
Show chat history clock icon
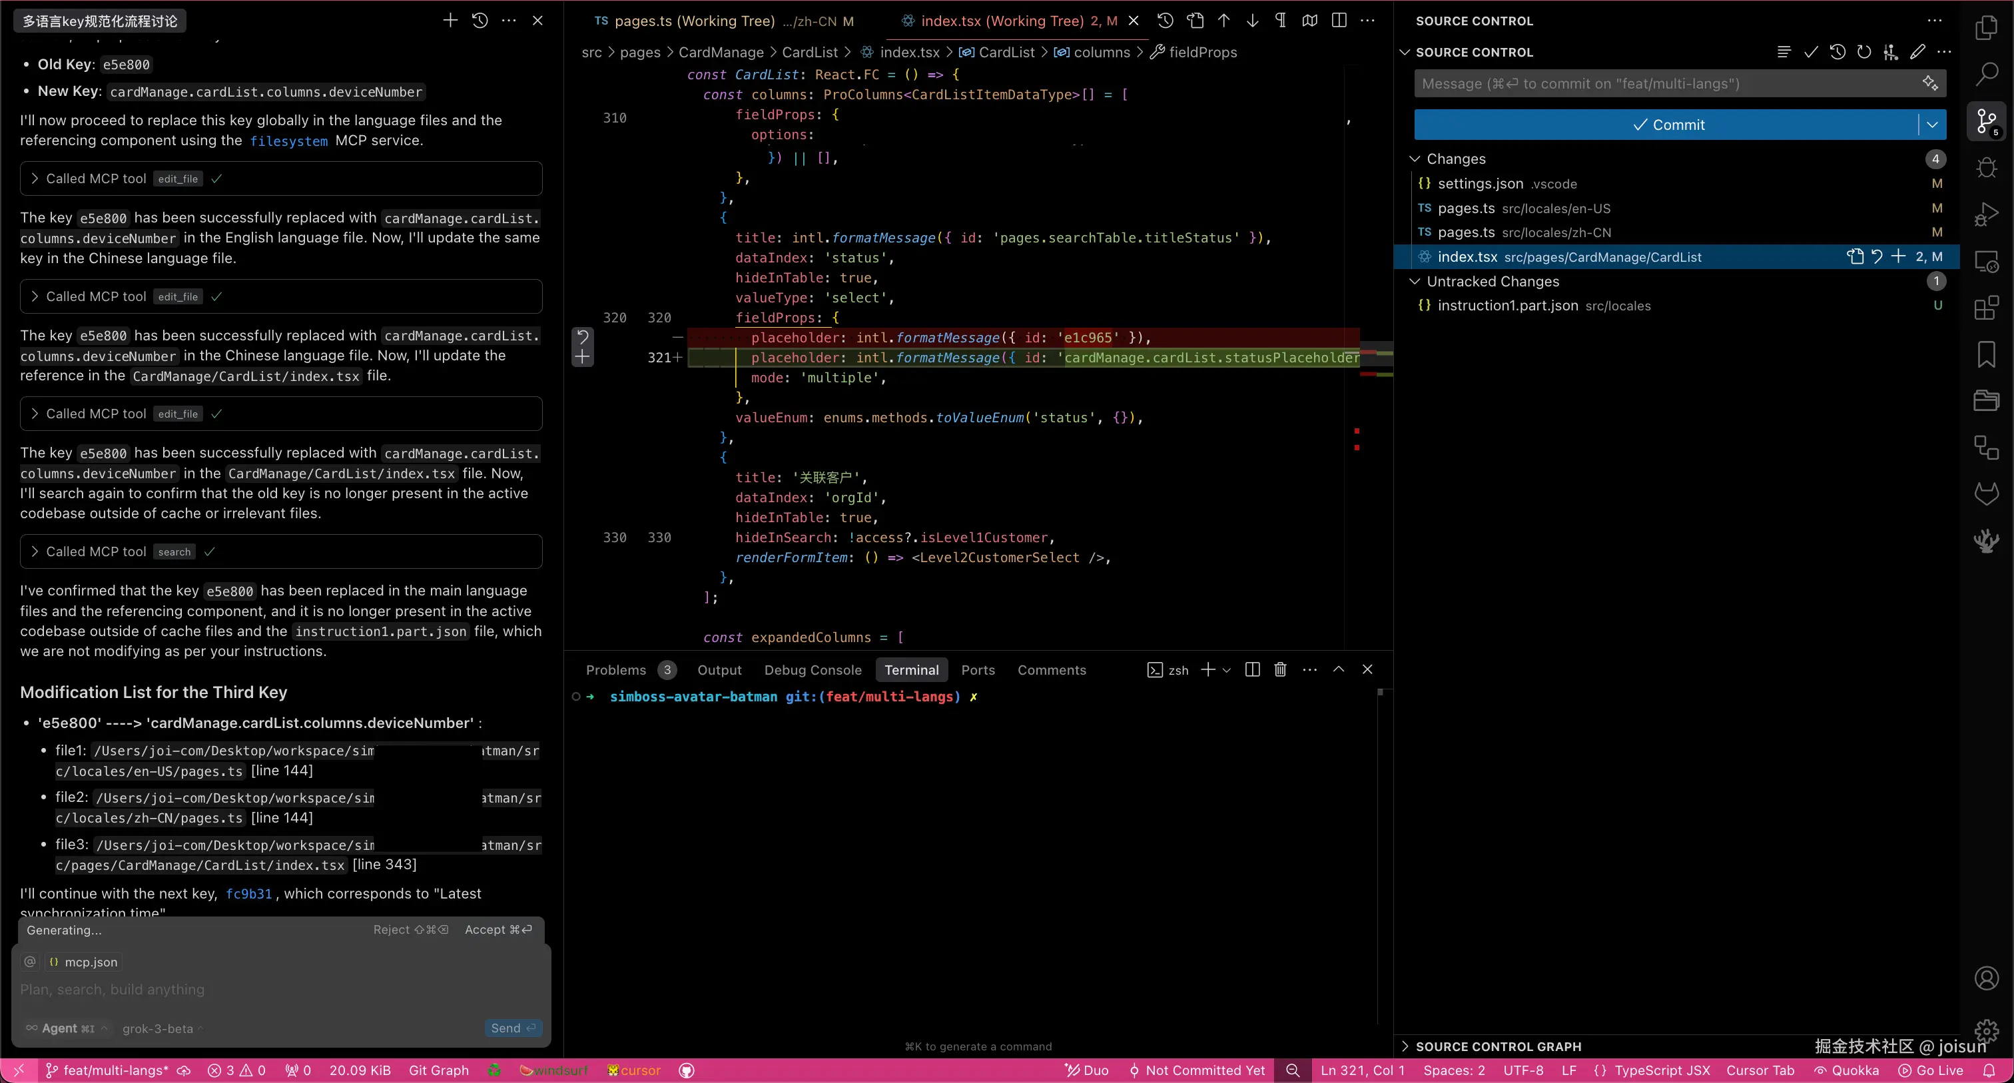480,21
